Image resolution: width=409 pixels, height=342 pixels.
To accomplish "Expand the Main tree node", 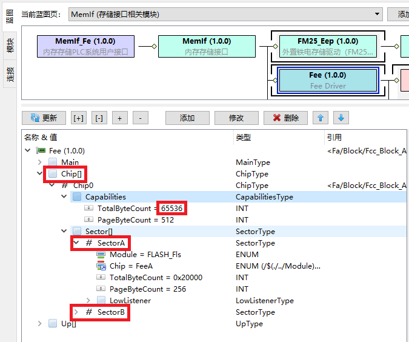I will point(40,163).
